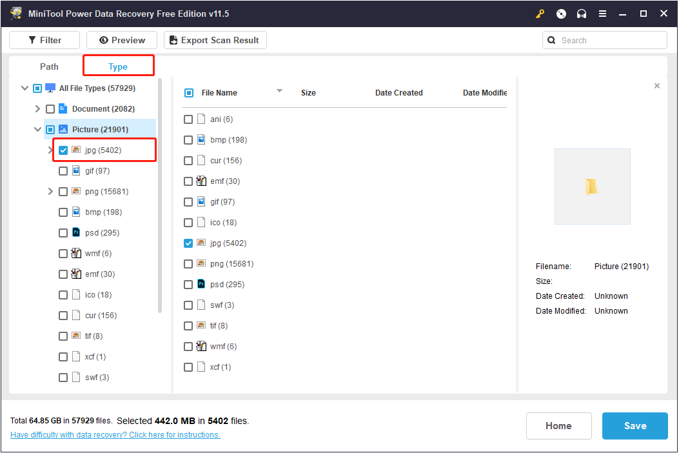Viewport: 679px width, 455px height.
Task: Check the png (15681) box in file list
Action: coord(188,264)
